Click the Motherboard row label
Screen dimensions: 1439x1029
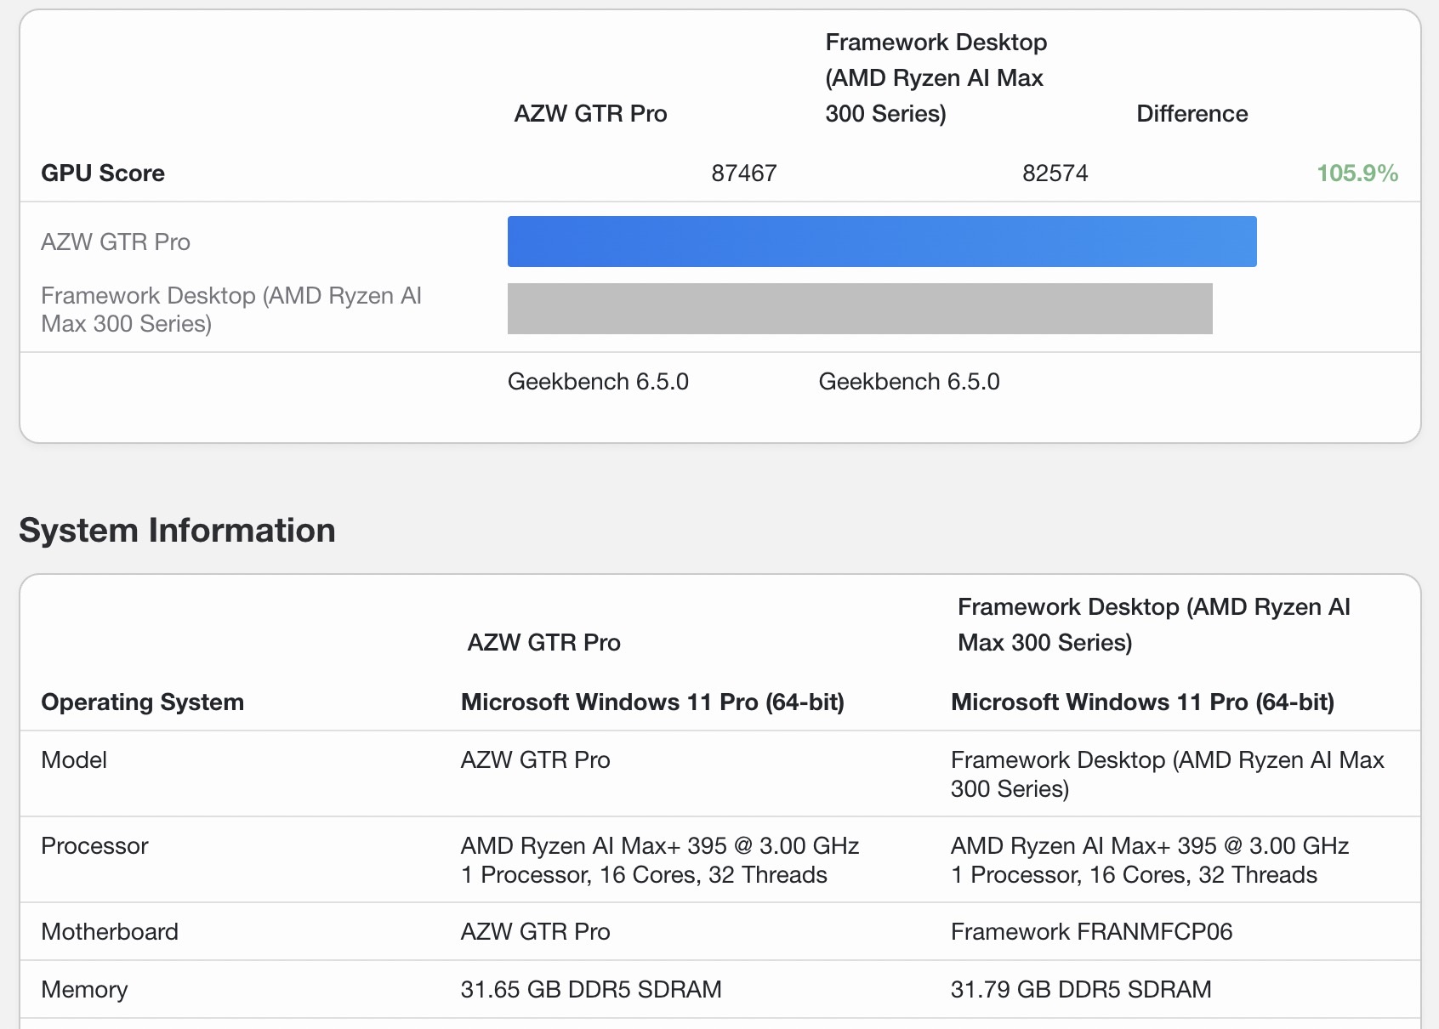pos(110,932)
